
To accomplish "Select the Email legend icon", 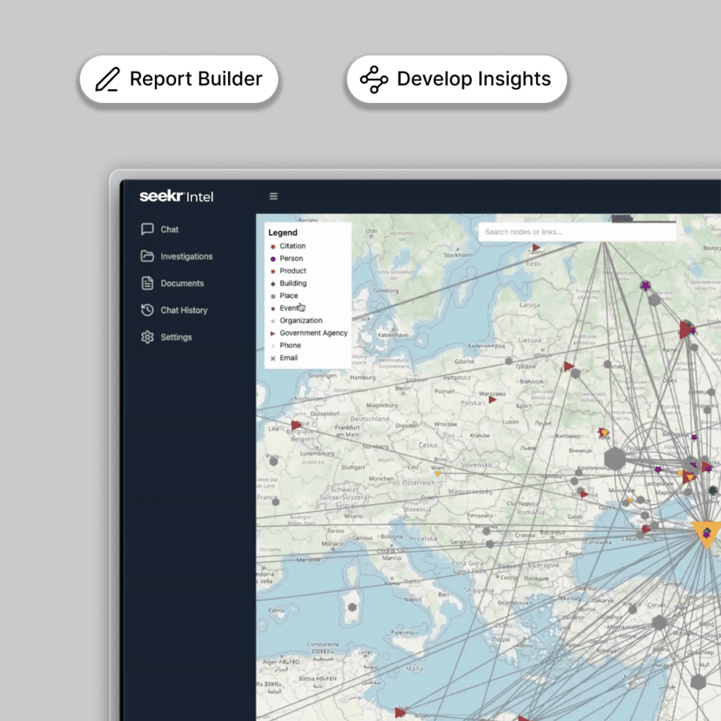I will (x=272, y=358).
